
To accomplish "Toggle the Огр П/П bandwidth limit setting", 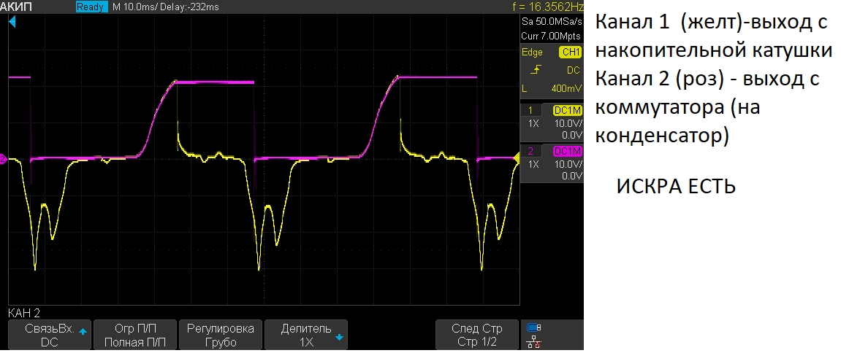I will [135, 335].
